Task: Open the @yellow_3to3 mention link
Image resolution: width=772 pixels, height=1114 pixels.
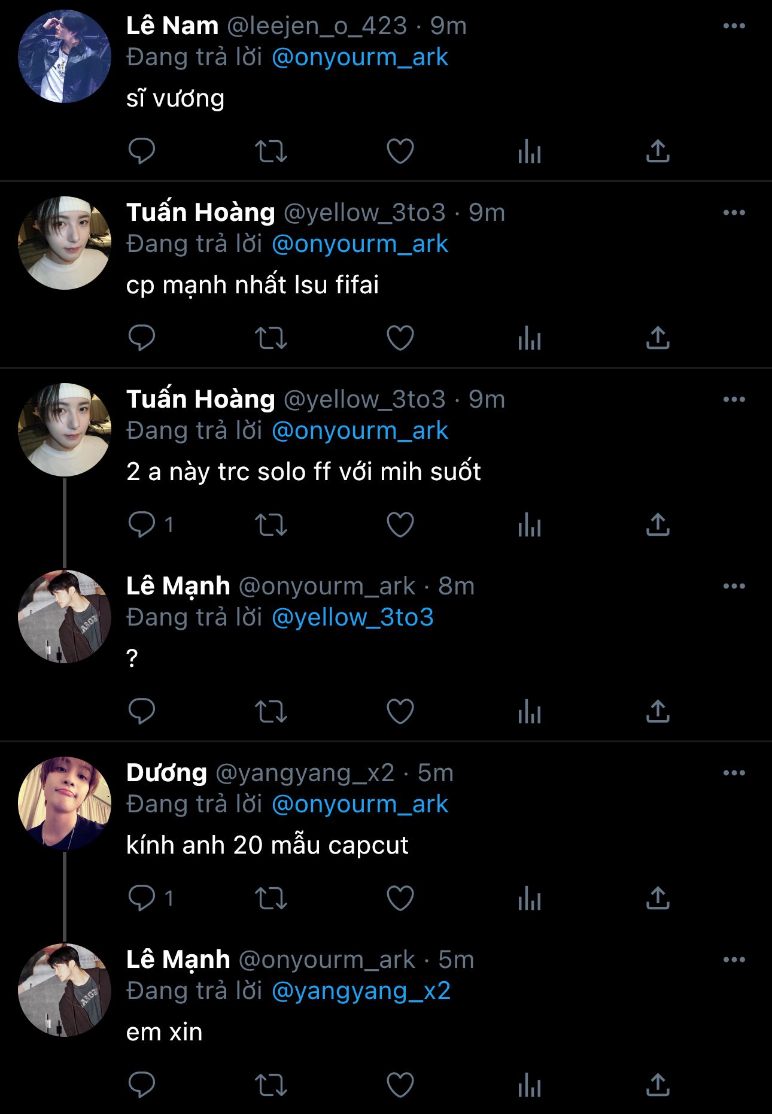Action: 352,617
